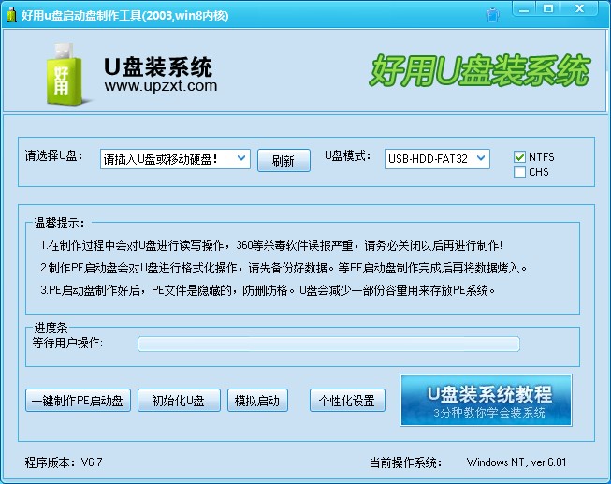
Task: Toggle the NTFS checkbox
Action: [x=519, y=157]
